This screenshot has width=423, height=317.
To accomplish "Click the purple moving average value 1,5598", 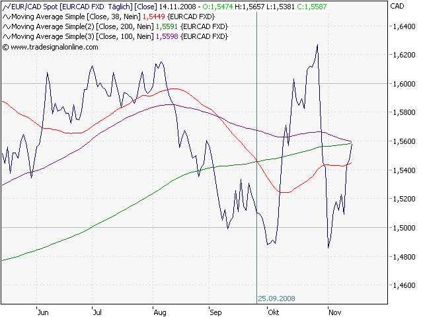I will [x=167, y=36].
